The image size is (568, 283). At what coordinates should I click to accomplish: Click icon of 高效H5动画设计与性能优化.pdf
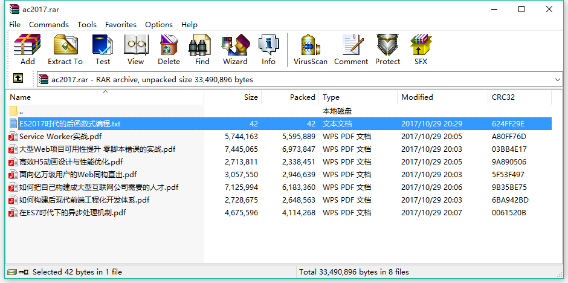[13, 162]
